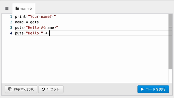This screenshot has height=98, width=174.
Task: Click the play triangle icon on run button
Action: pos(142,89)
